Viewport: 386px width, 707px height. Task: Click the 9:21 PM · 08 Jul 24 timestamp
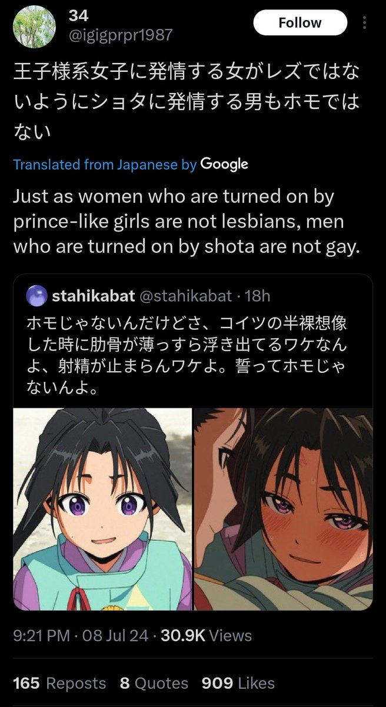click(80, 636)
